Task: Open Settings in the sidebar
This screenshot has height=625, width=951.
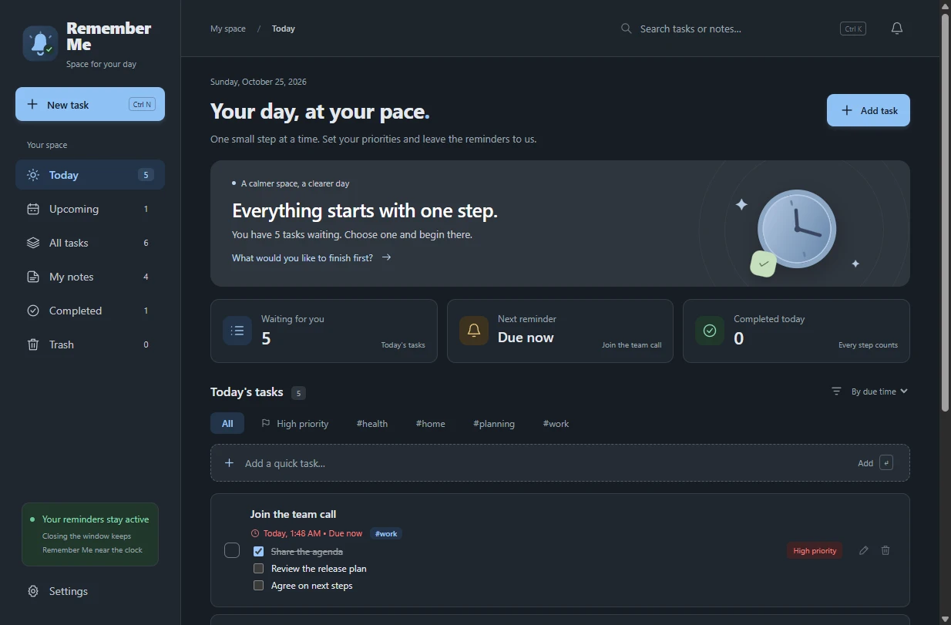Action: click(90, 591)
